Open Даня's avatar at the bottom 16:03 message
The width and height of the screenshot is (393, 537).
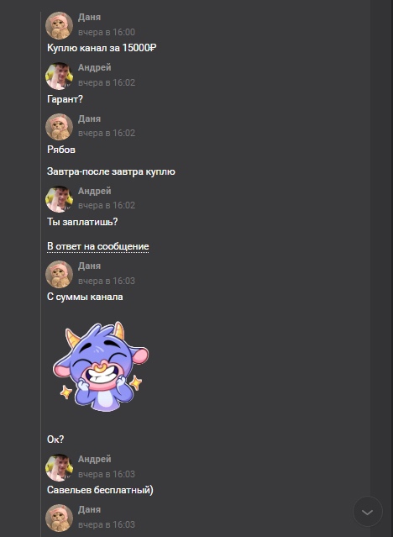(x=60, y=518)
